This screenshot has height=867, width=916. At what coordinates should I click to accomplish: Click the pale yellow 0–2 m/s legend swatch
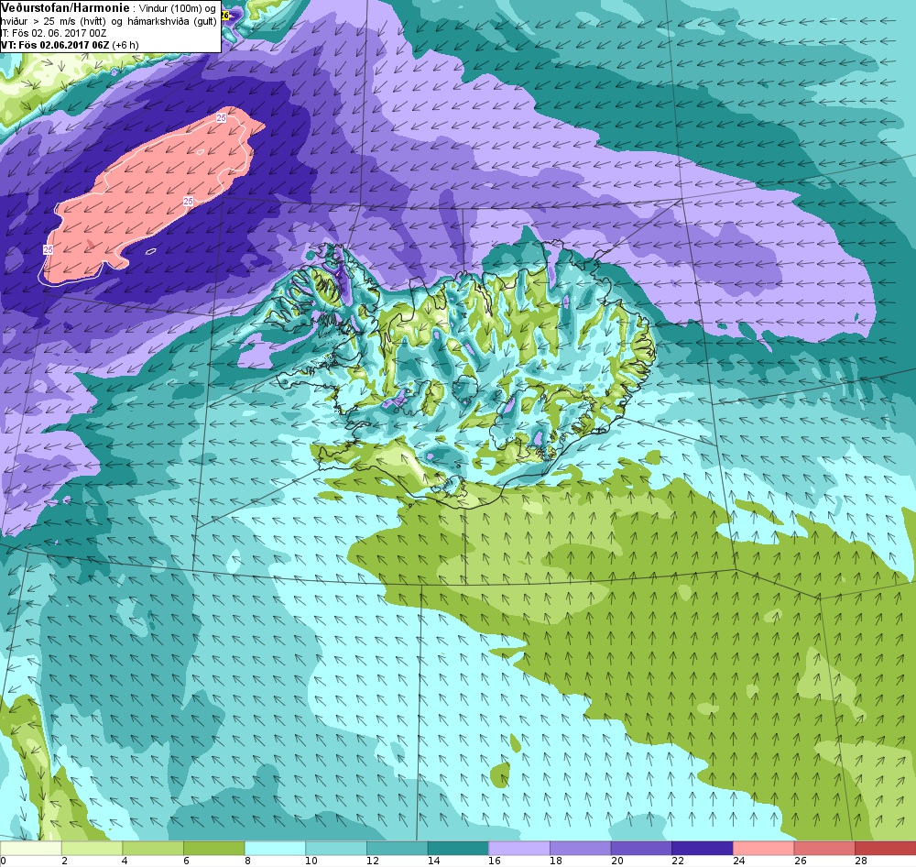30,848
